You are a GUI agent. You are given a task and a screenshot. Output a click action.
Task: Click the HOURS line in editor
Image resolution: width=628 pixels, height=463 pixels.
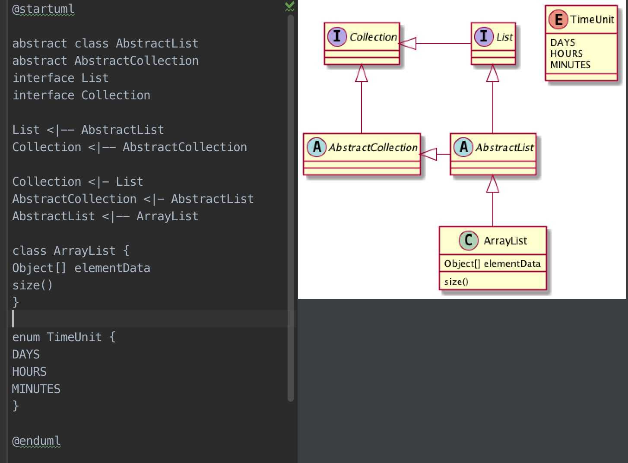29,371
